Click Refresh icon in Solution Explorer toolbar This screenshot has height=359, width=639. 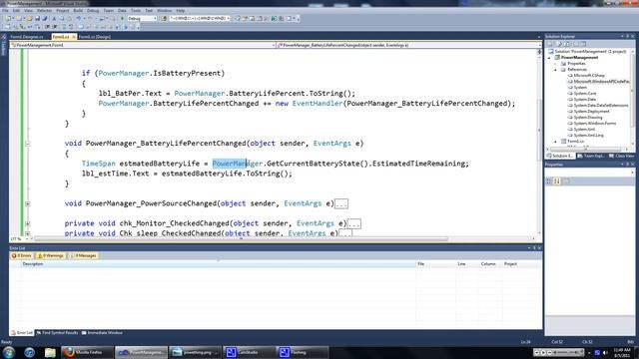point(567,44)
